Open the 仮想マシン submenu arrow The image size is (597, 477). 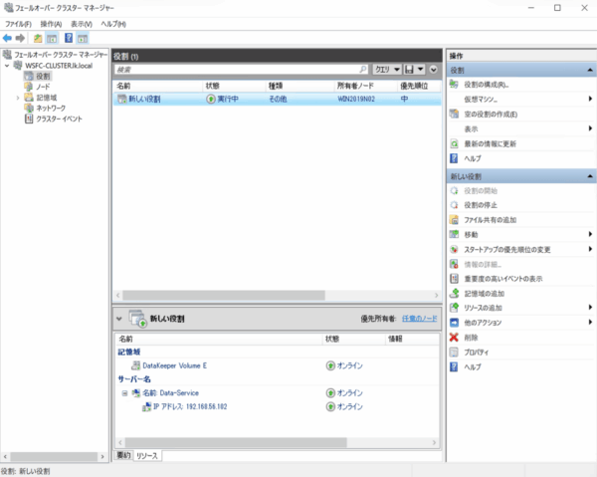pyautogui.click(x=590, y=99)
